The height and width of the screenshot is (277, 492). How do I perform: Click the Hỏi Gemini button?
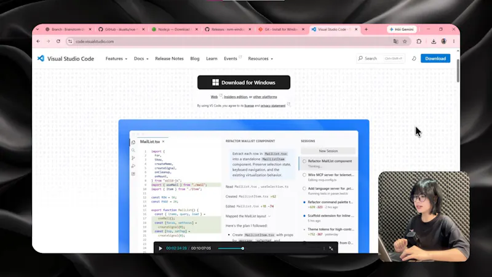pyautogui.click(x=402, y=29)
